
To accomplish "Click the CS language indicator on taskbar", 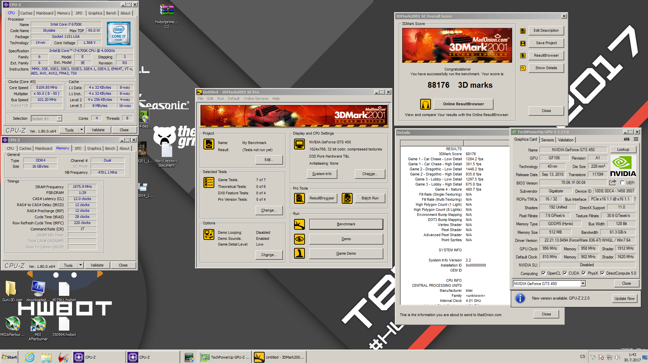I will pyautogui.click(x=582, y=357).
